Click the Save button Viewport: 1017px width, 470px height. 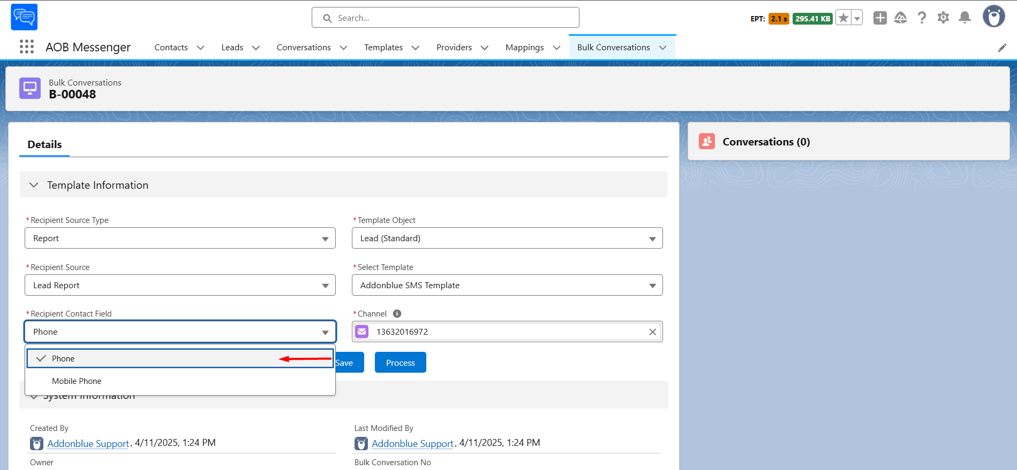(x=349, y=363)
